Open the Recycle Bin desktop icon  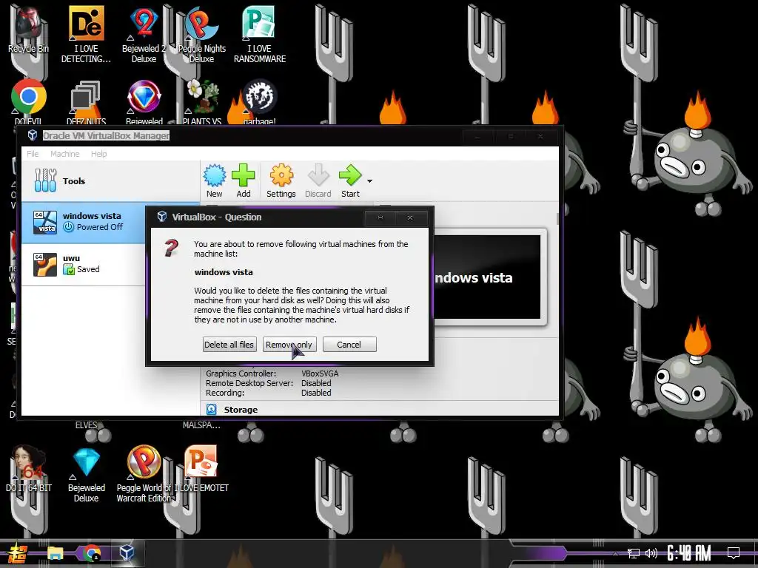(28, 30)
